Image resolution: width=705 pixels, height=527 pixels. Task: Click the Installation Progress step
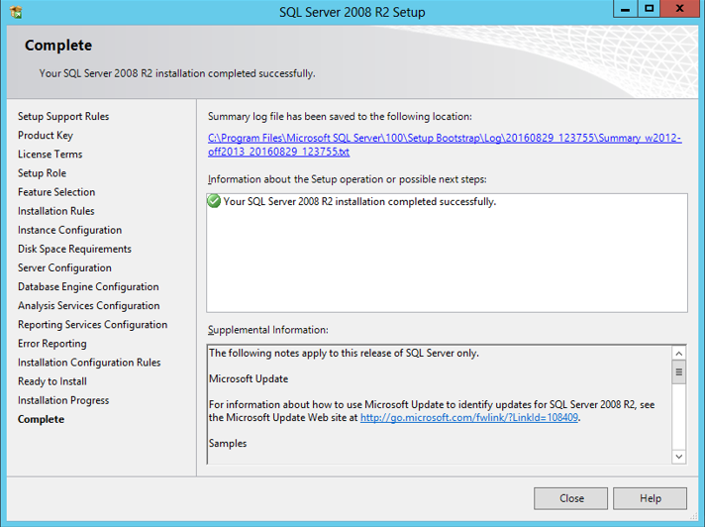coord(63,400)
